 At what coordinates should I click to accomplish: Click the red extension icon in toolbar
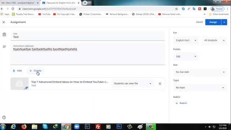click(200, 9)
